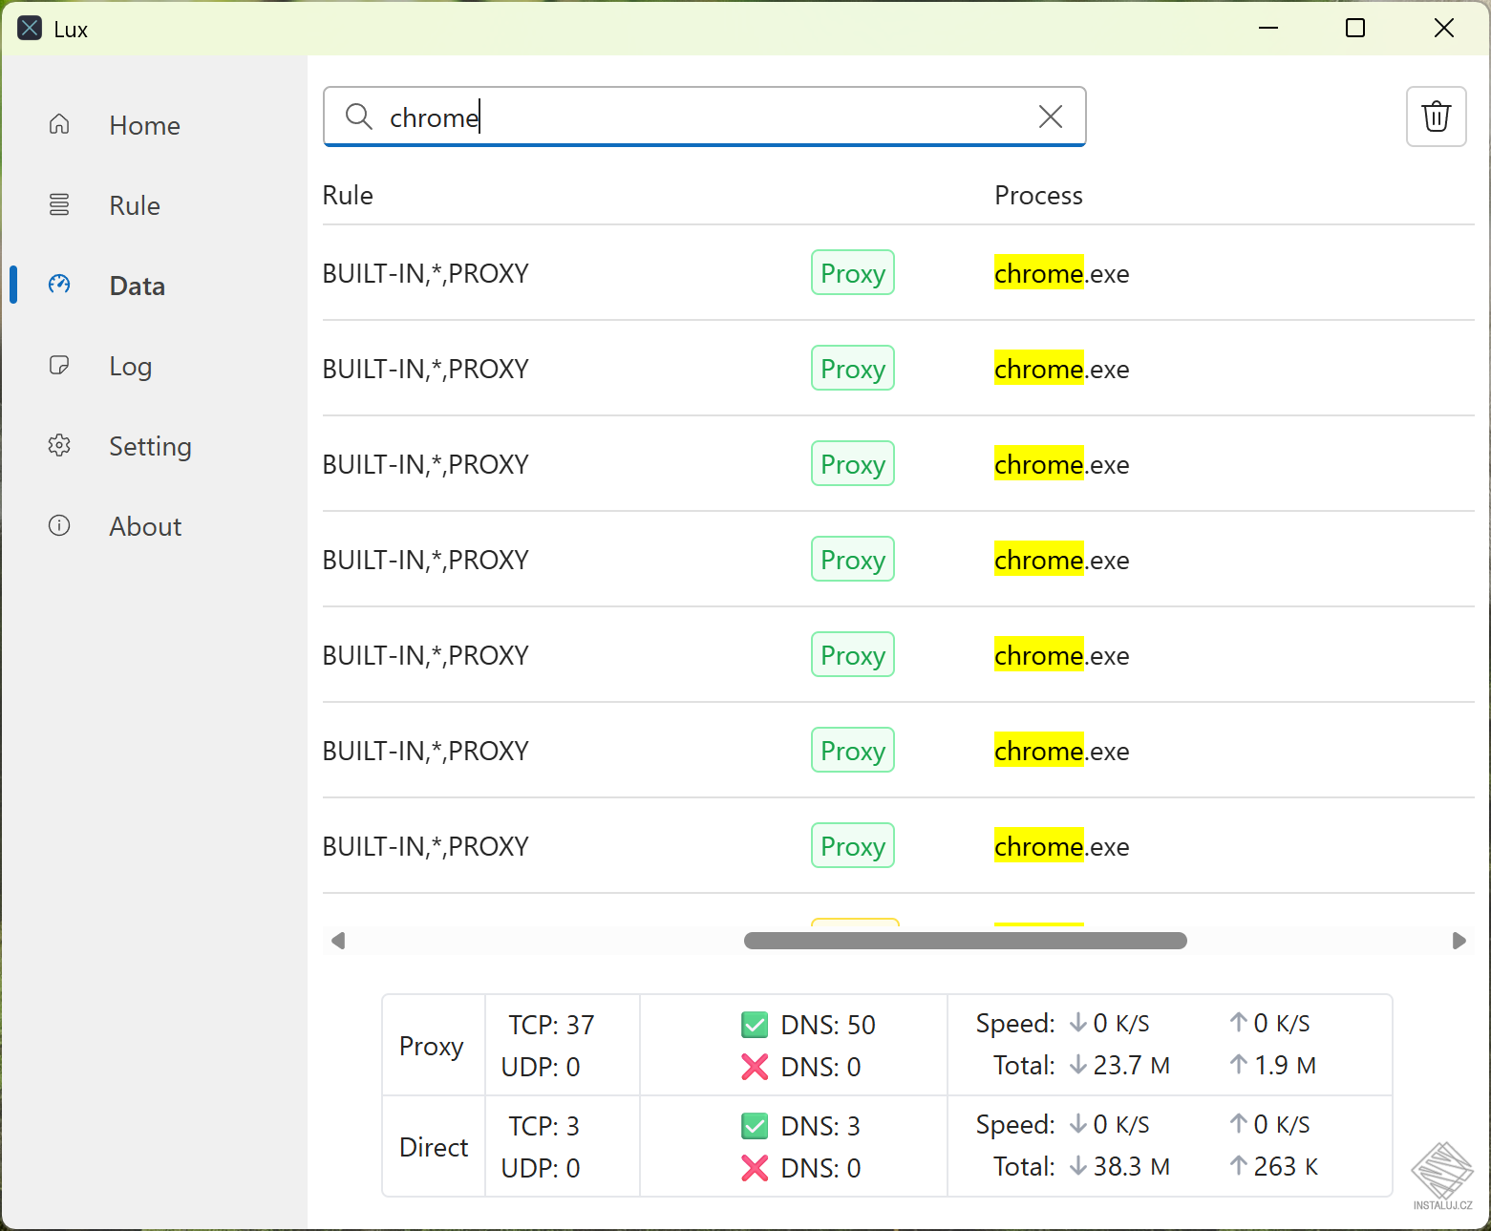Viewport: 1491px width, 1231px height.
Task: Minimize the Lux window
Action: point(1268,28)
